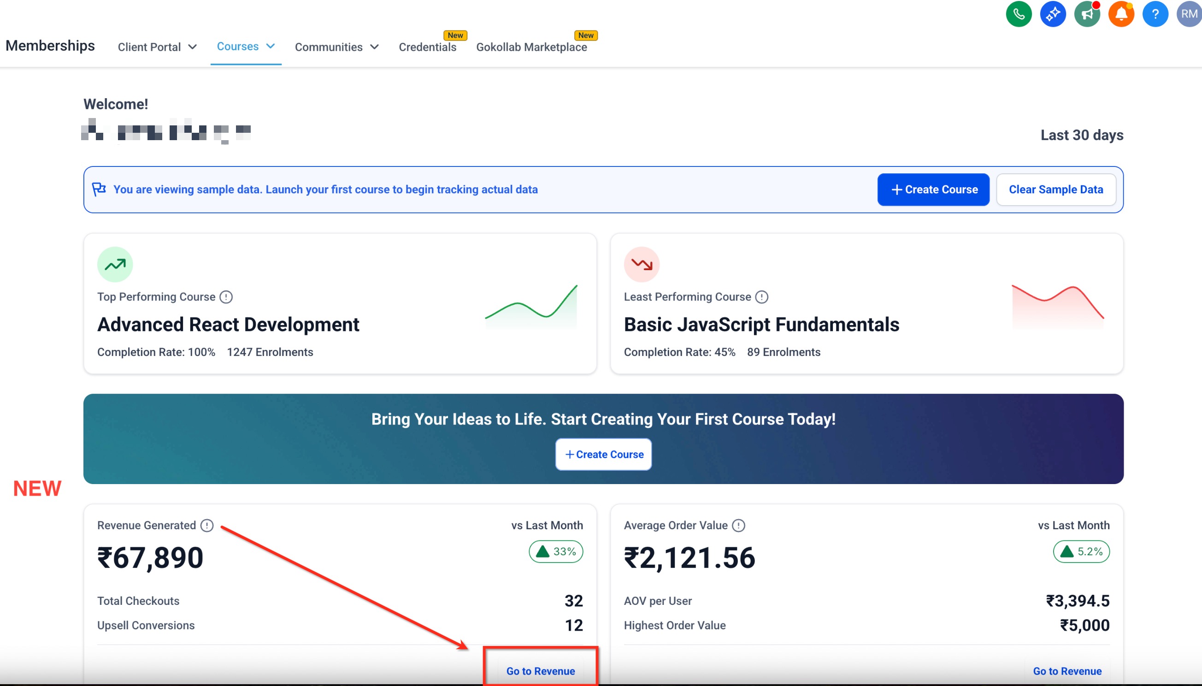The height and width of the screenshot is (686, 1202).
Task: Click Clear Sample Data button
Action: [x=1055, y=189]
